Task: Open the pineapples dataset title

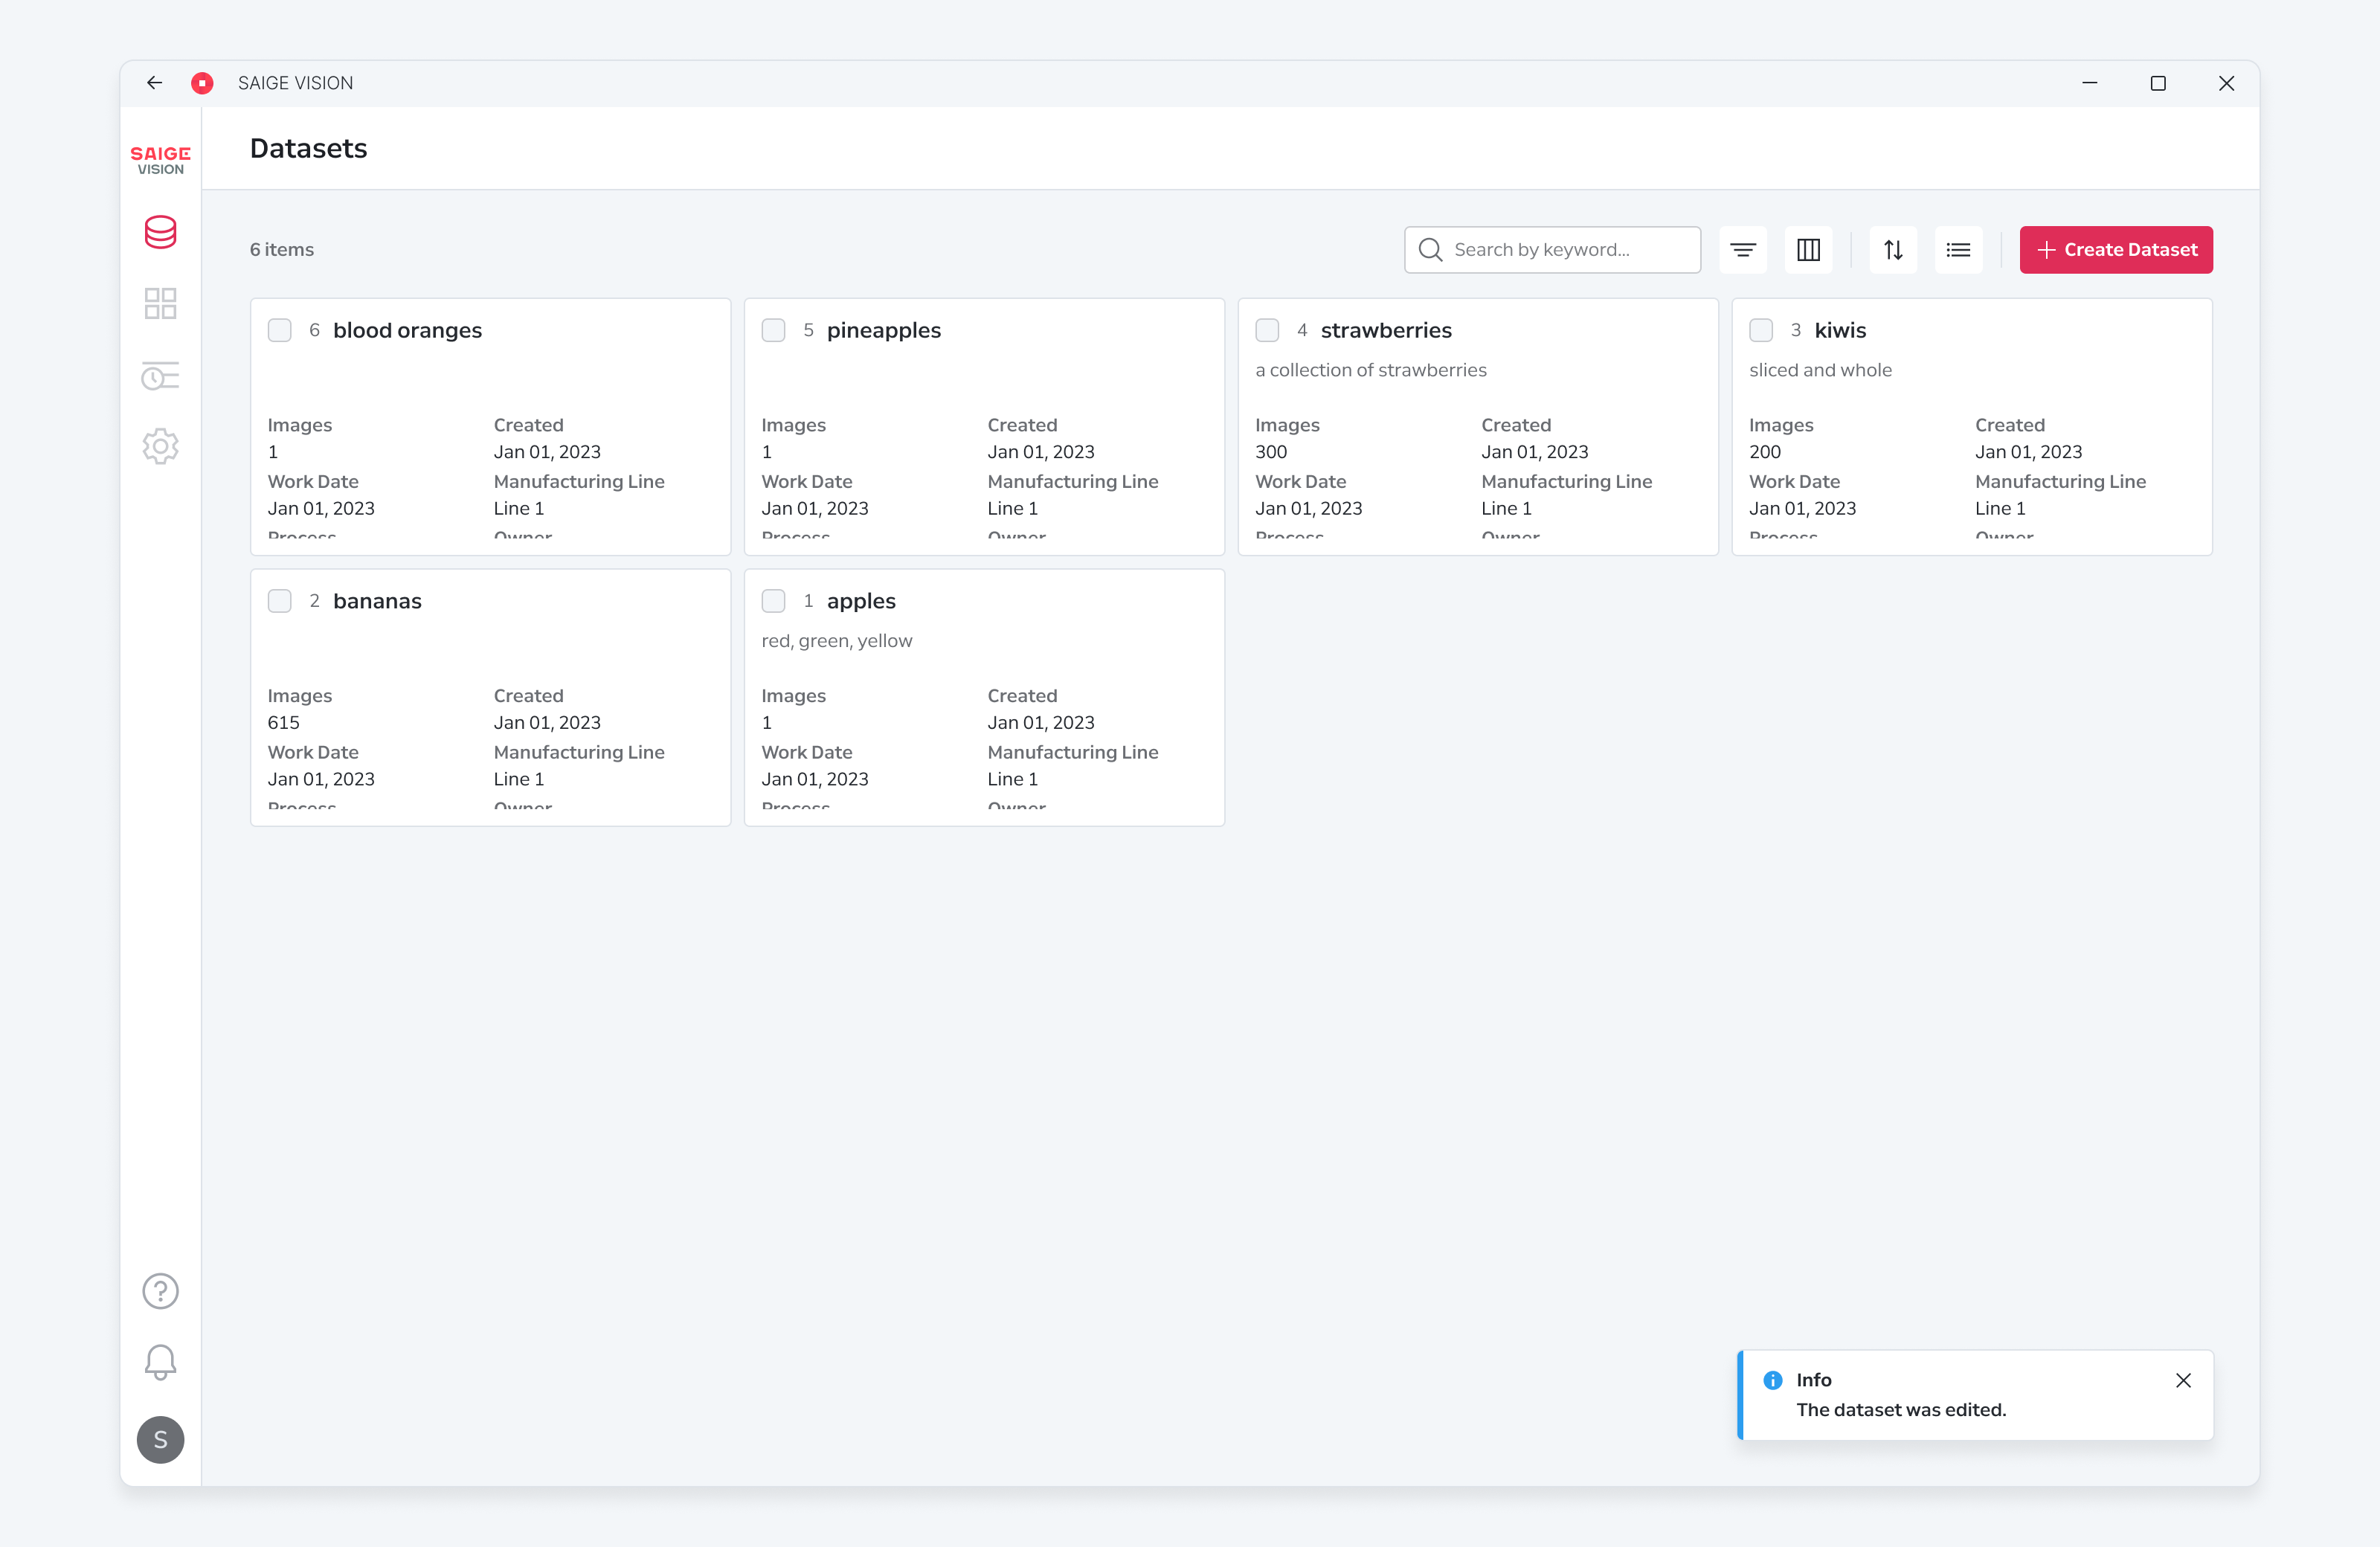Action: coord(884,330)
